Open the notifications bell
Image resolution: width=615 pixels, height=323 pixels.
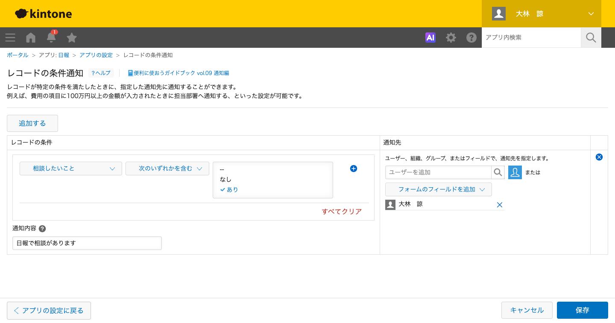click(x=51, y=37)
